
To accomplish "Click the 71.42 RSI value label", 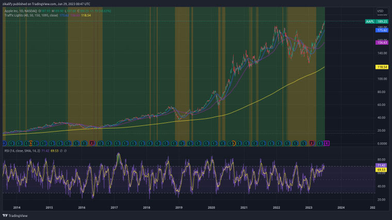I will coord(381,165).
